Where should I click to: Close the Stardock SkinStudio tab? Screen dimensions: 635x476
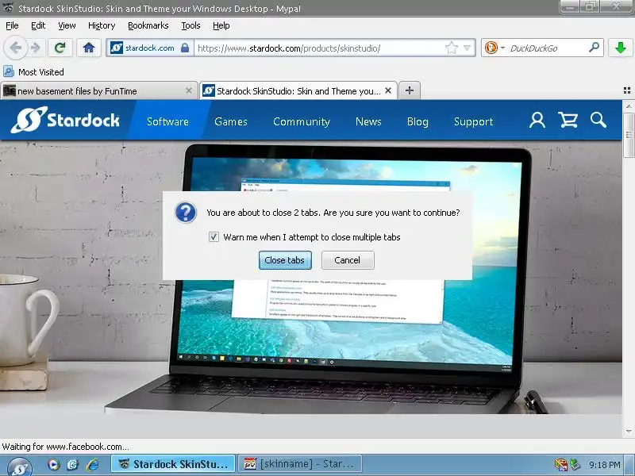coord(388,90)
